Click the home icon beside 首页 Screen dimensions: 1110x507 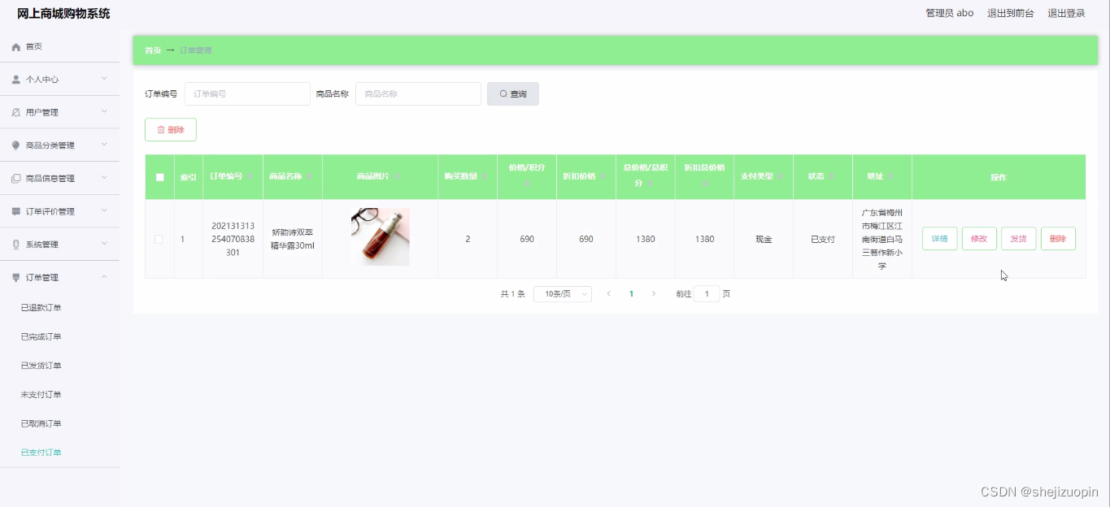click(x=16, y=47)
